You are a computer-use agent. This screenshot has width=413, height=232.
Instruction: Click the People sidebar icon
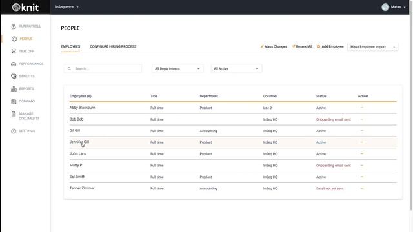point(14,39)
